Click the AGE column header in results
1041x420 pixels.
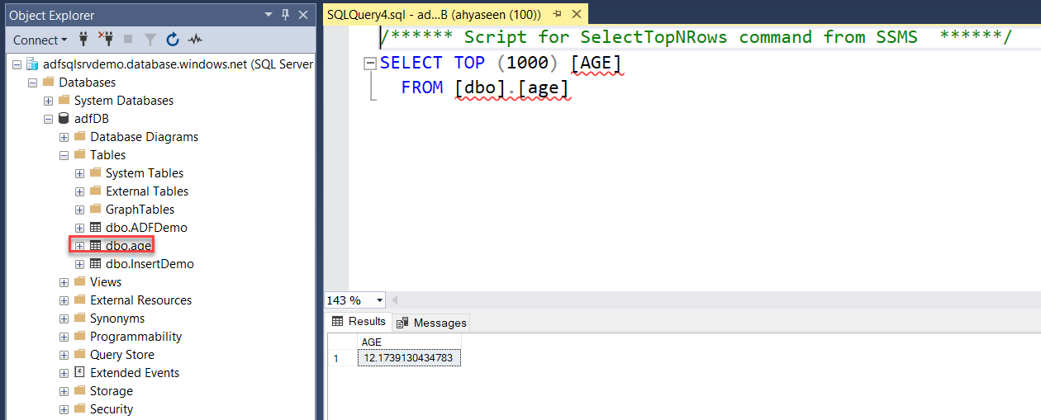click(409, 342)
